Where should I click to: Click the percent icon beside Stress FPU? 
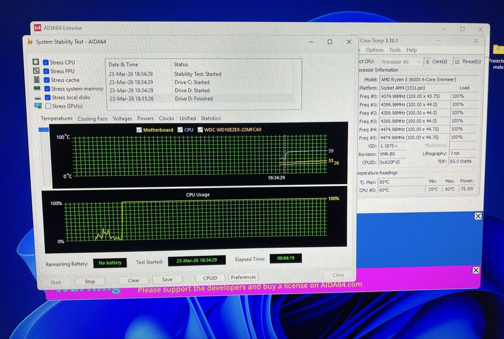36,71
